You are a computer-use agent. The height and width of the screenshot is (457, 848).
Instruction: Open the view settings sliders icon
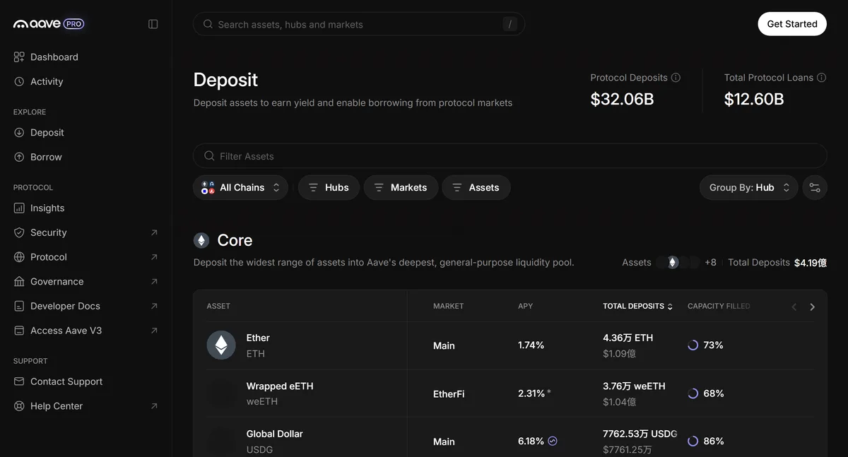coord(815,187)
